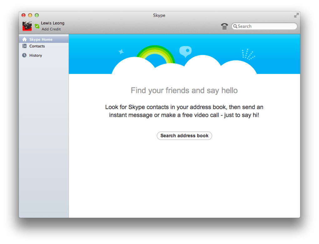Click the History clock icon
This screenshot has width=319, height=244.
[x=24, y=55]
